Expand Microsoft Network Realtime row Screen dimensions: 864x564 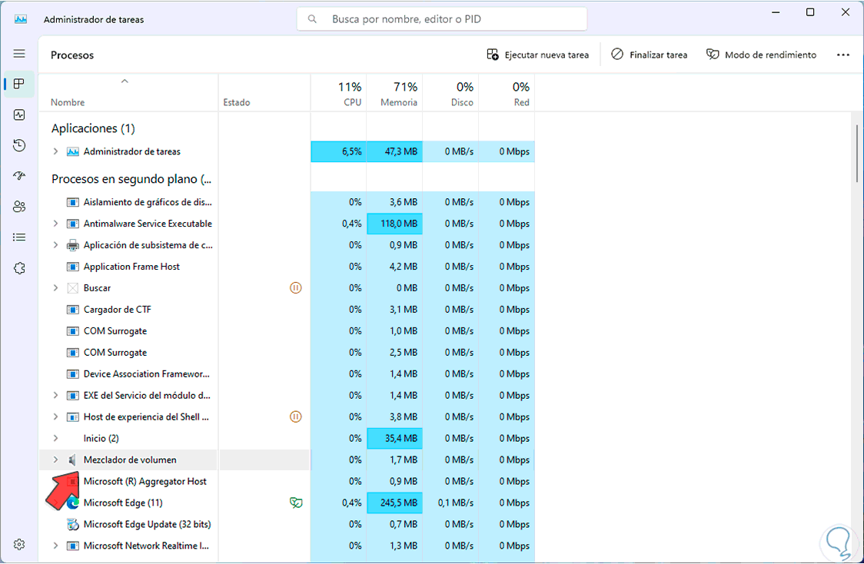pos(55,546)
